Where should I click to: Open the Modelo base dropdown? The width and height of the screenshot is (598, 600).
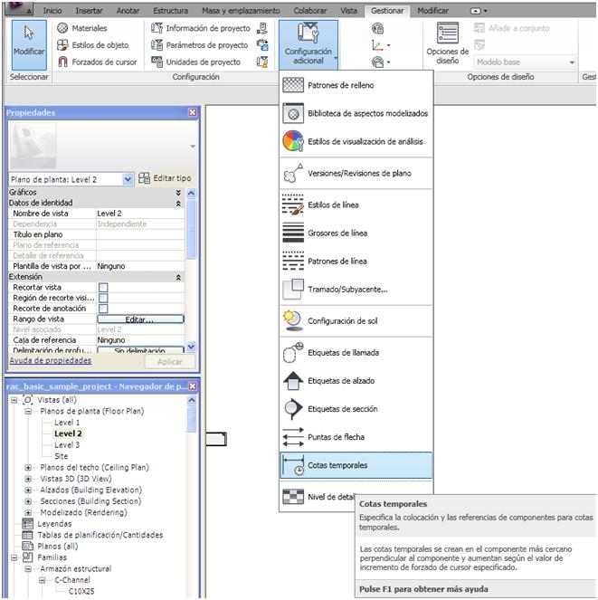tap(572, 62)
